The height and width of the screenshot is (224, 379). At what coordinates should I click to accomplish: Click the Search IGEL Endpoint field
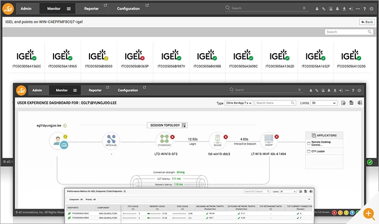[257, 192]
